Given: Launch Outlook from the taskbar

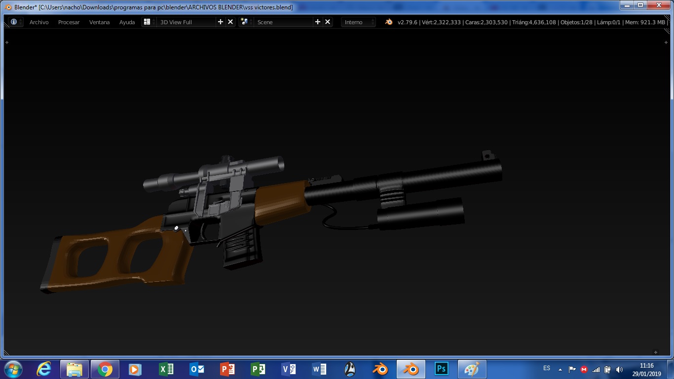Looking at the screenshot, I should pos(196,369).
